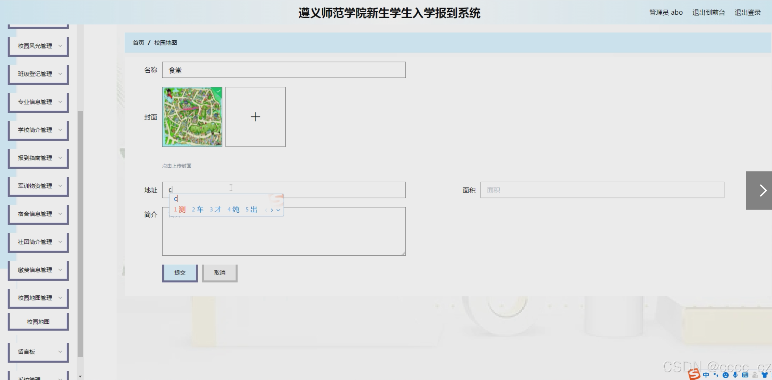The width and height of the screenshot is (772, 380).
Task: Collapse the 校园地图管理 sidebar menu
Action: (x=38, y=298)
